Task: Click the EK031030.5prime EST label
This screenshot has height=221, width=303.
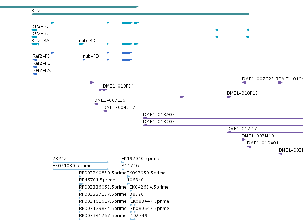Action: pos(72,166)
